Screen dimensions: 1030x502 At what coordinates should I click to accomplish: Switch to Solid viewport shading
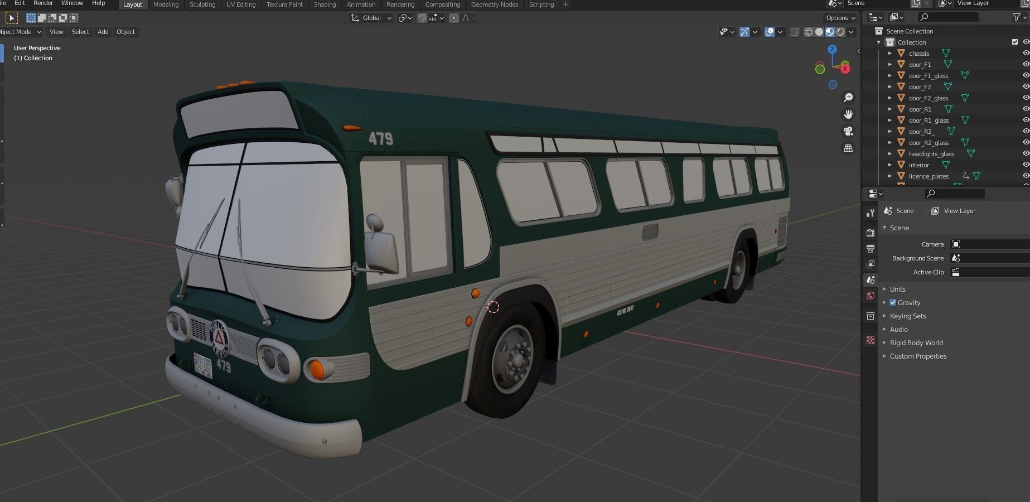coord(819,32)
